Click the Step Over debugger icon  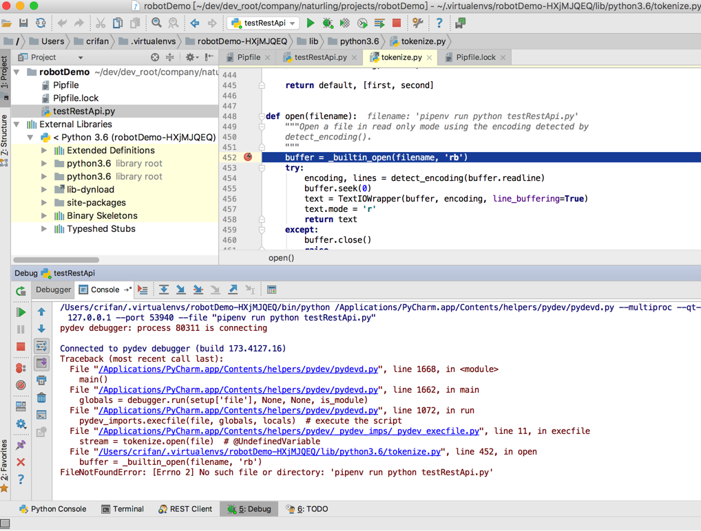click(x=164, y=290)
